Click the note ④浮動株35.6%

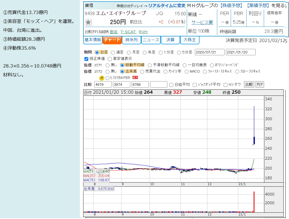(x=19, y=48)
